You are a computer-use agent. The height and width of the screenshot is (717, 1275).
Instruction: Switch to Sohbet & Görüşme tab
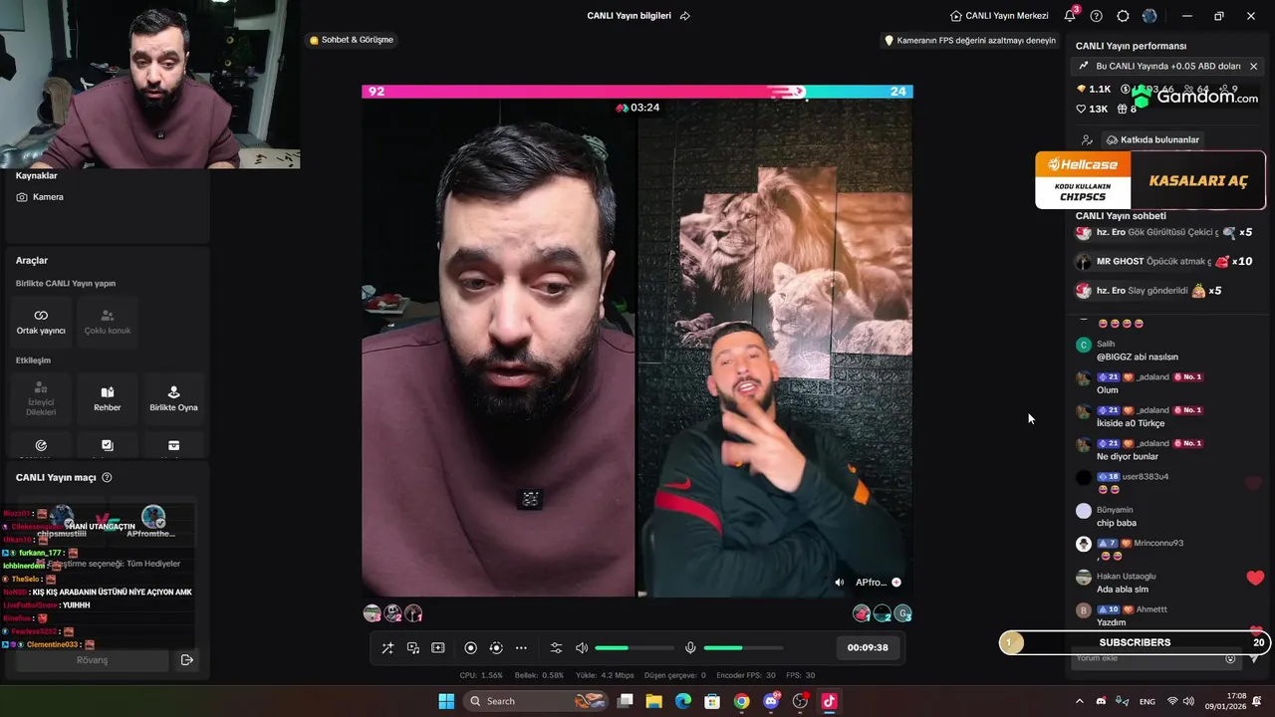[x=351, y=40]
